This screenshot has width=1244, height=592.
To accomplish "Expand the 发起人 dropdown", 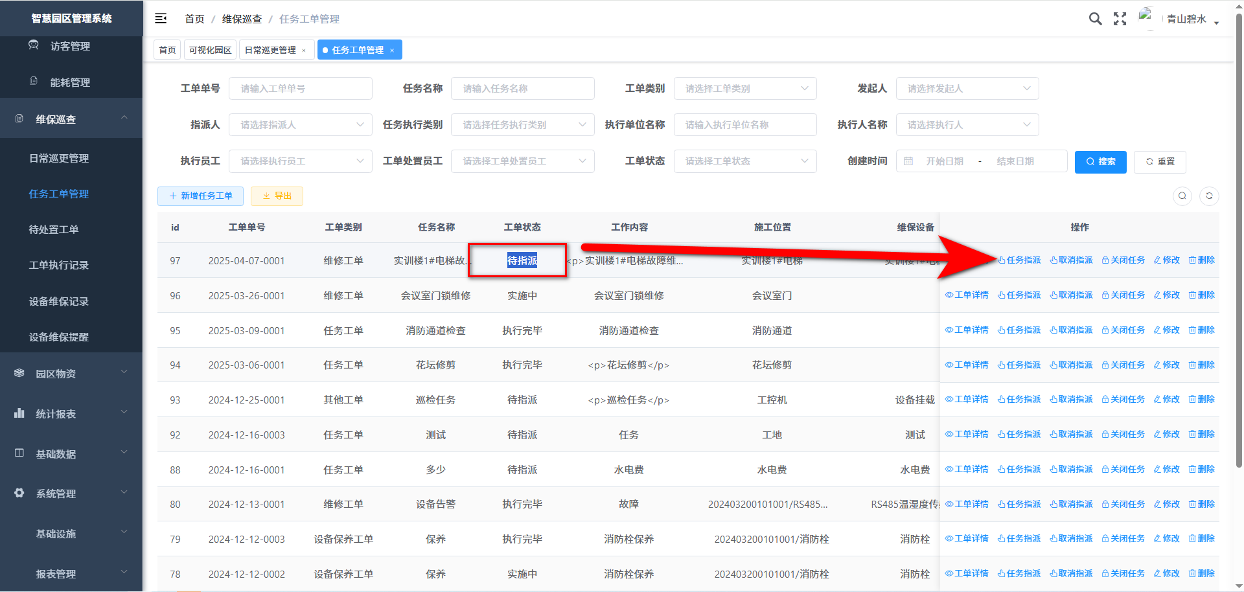I will (x=967, y=89).
